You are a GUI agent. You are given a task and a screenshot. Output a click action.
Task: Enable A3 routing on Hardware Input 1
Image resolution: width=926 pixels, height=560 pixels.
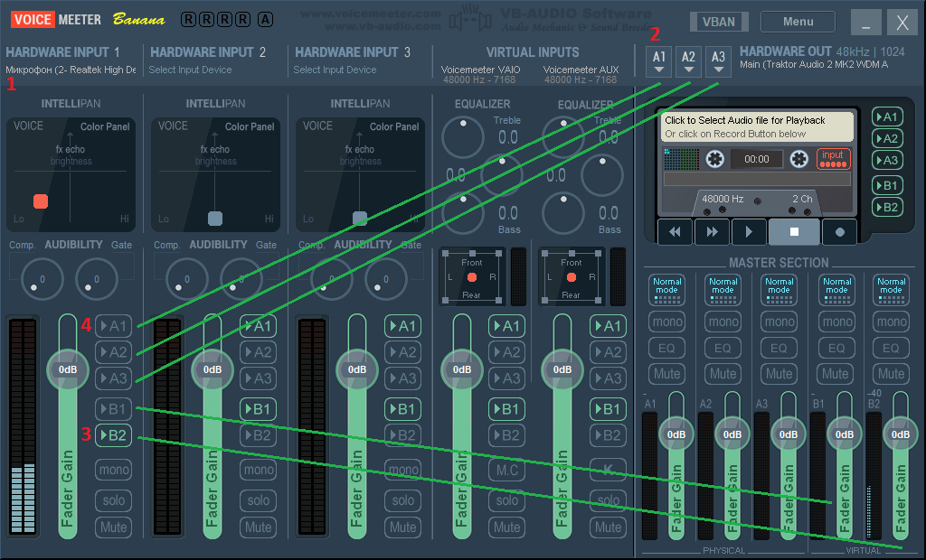[113, 378]
